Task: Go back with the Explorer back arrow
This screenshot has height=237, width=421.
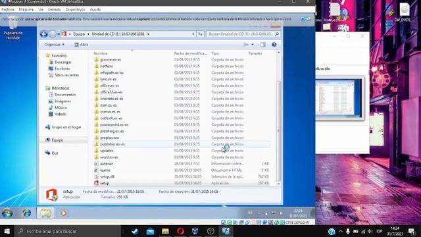Action: click(x=44, y=34)
